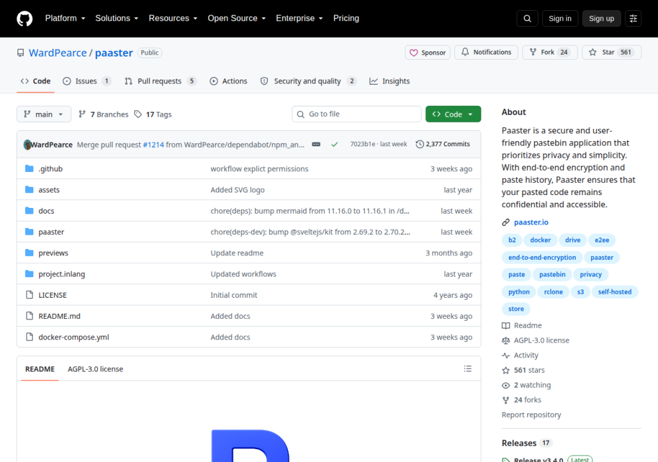Screen dimensions: 658x462
Task: Open the Releases 17 heading link
Action: (x=527, y=443)
